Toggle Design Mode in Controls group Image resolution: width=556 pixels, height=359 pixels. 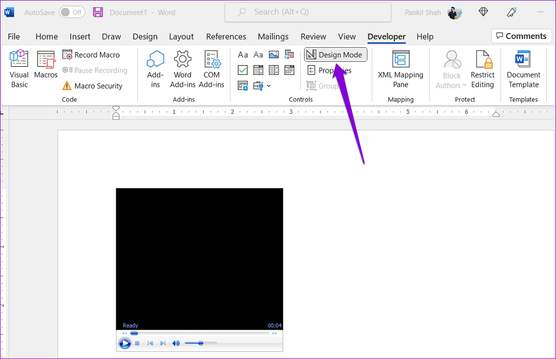click(x=336, y=55)
